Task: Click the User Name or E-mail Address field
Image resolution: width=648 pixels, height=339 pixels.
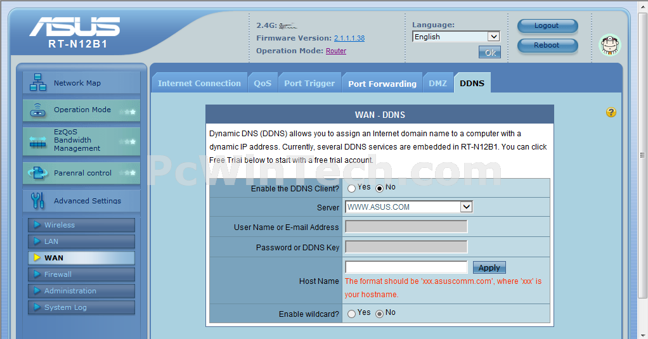Action: [x=406, y=227]
